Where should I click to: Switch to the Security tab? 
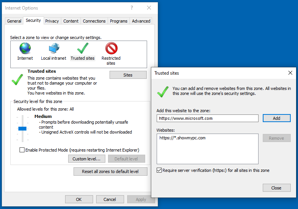(x=33, y=21)
